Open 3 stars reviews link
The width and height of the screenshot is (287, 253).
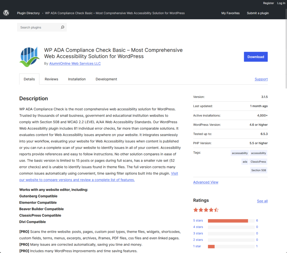(198, 233)
